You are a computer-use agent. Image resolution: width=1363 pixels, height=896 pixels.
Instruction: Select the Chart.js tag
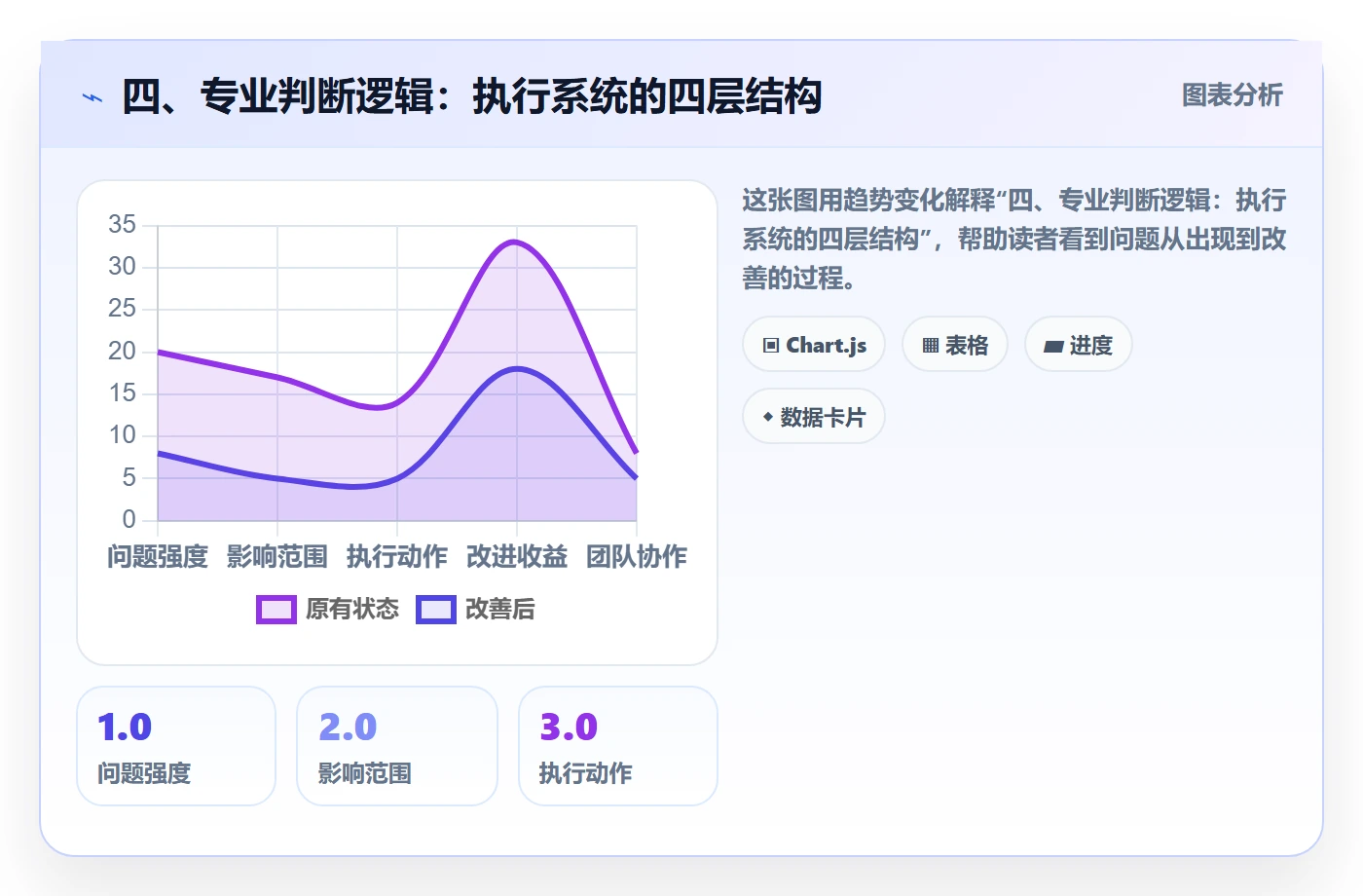click(x=814, y=345)
